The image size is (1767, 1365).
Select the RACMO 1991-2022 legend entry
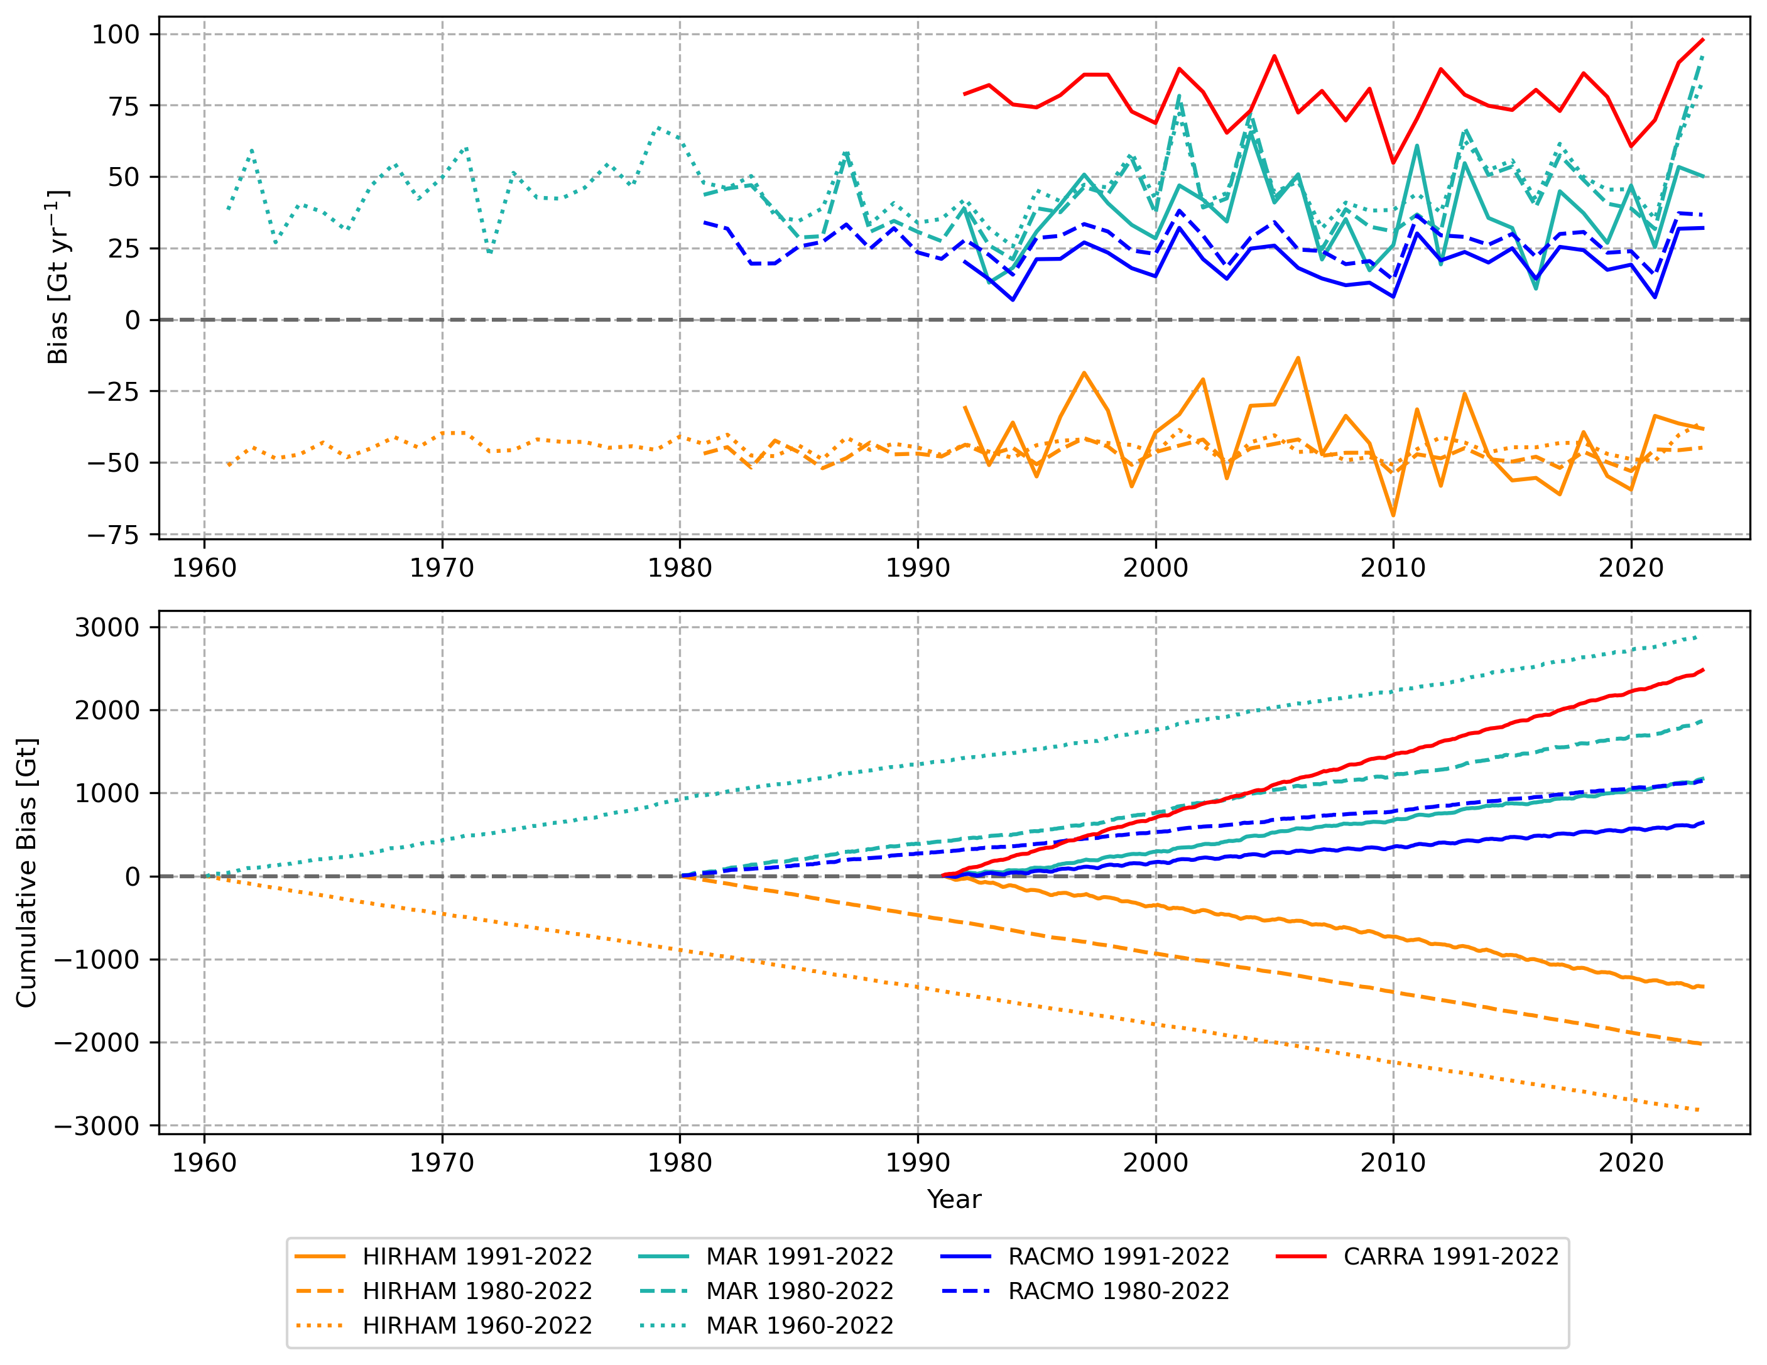pos(1118,1256)
